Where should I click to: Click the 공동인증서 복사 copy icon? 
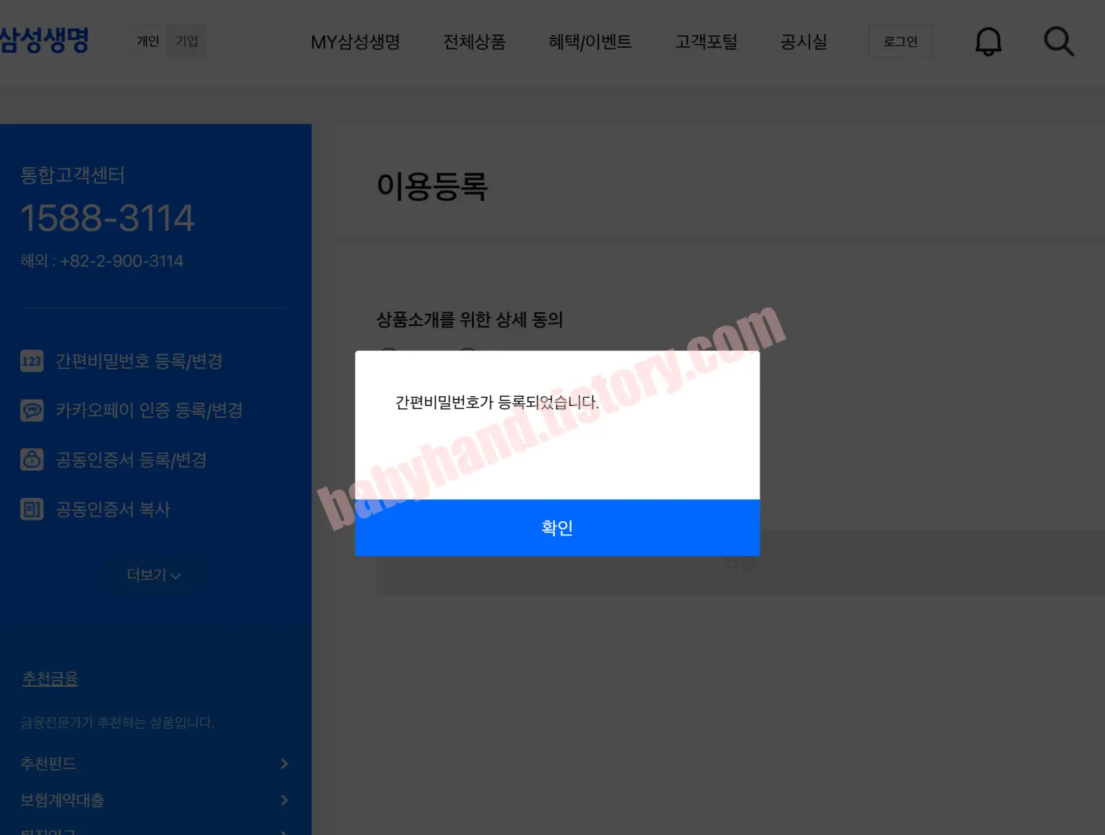tap(32, 510)
